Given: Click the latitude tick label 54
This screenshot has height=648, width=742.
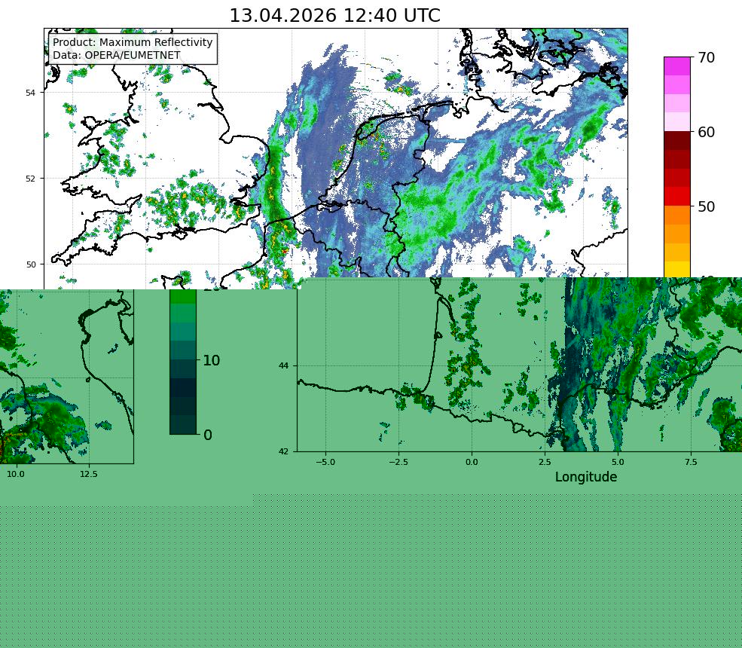Looking at the screenshot, I should 30,92.
